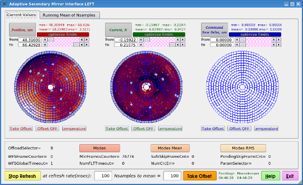Image resolution: width=303 pixels, height=185 pixels.
Task: Click the Current from slider thumb
Action: pyautogui.click(x=147, y=40)
